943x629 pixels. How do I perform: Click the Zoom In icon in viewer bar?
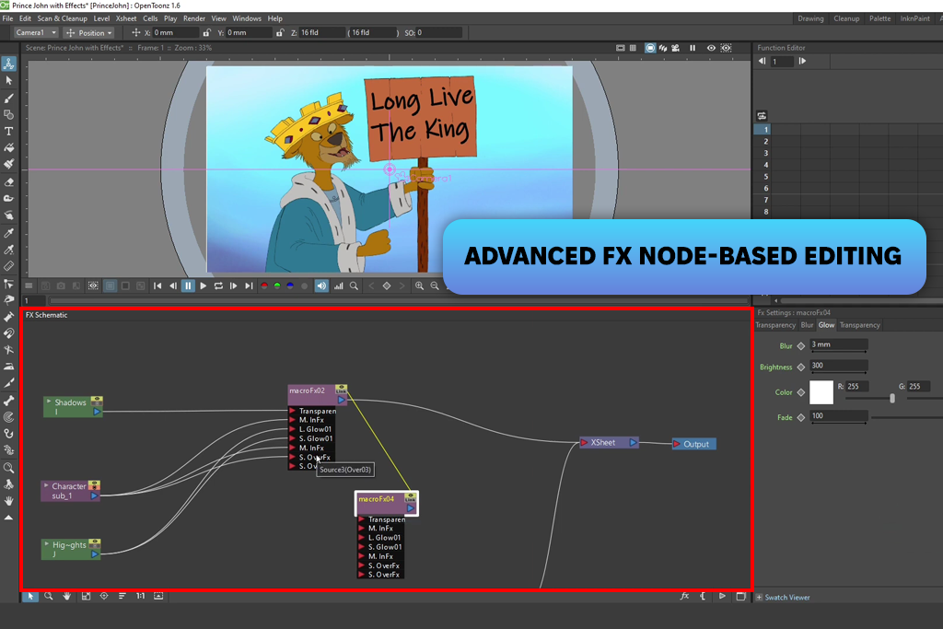click(419, 286)
